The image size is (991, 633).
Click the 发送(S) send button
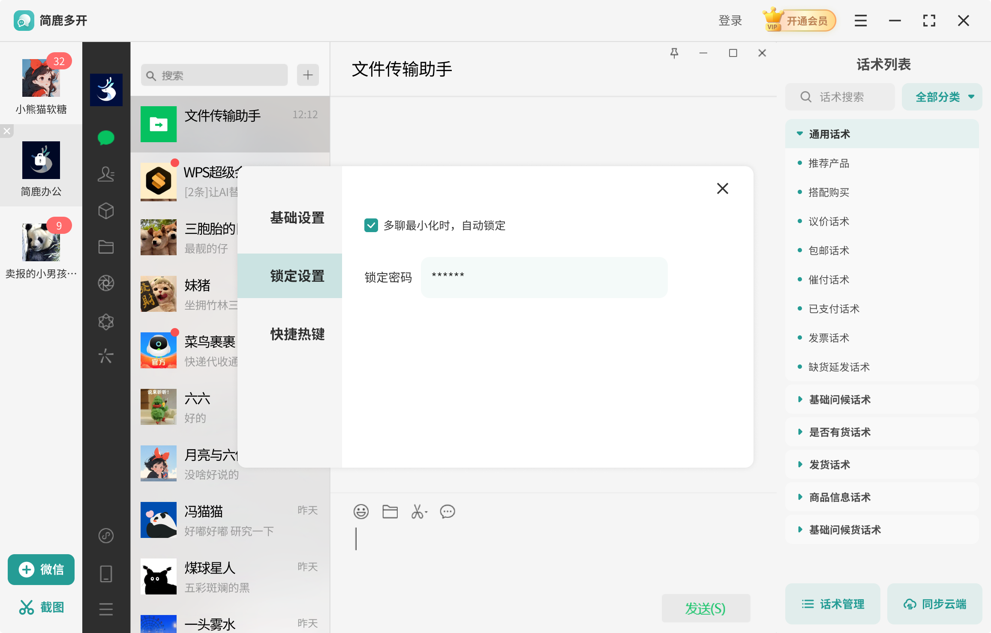(x=706, y=608)
